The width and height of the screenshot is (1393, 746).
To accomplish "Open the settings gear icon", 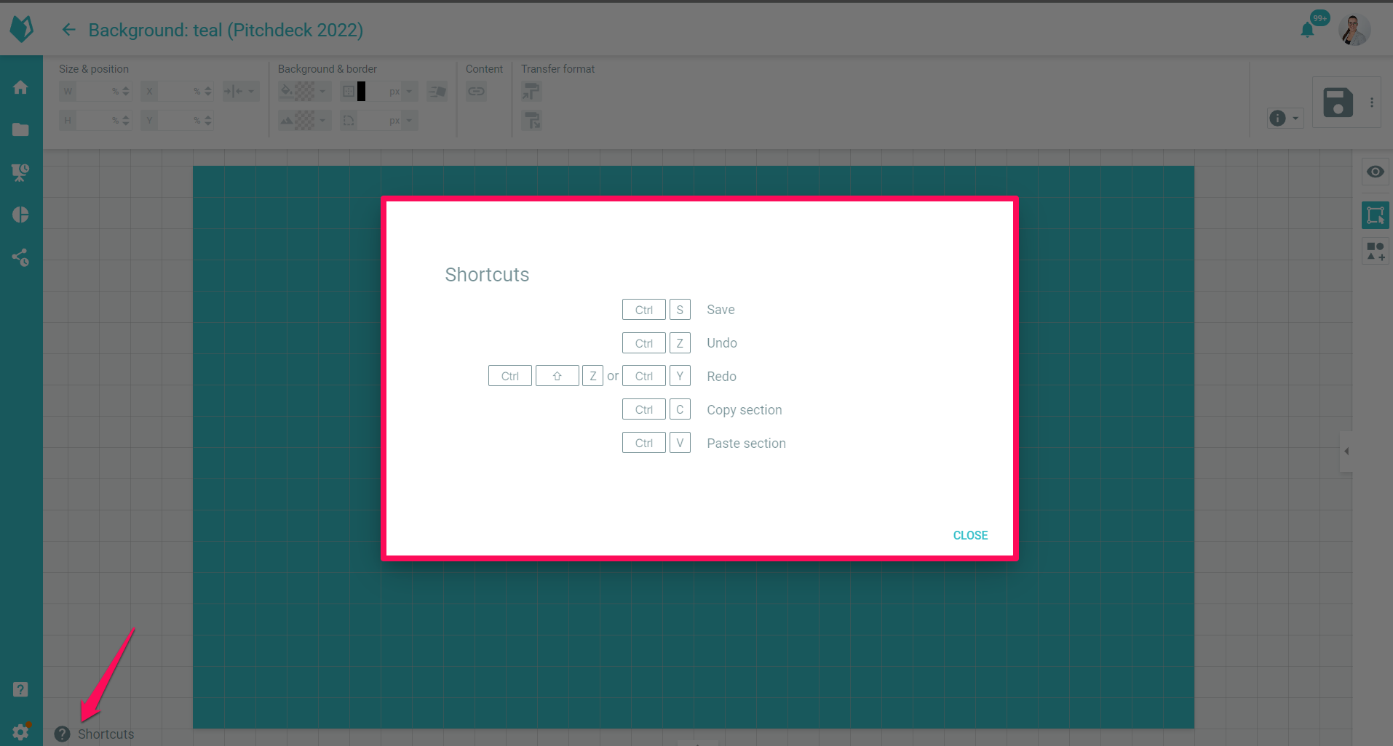I will (20, 732).
